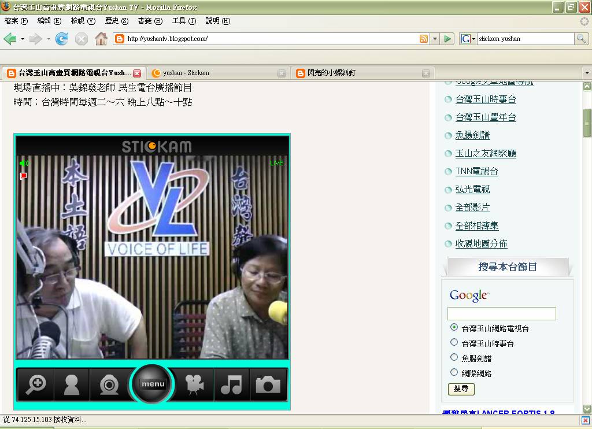The width and height of the screenshot is (592, 429).
Task: Click the Blogger site icon in address bar
Action: click(120, 39)
